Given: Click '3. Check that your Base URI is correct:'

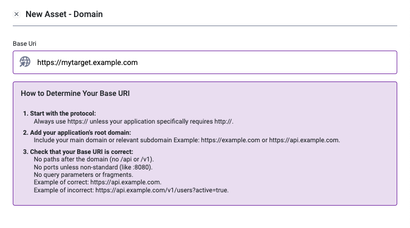Looking at the screenshot, I should point(78,152).
